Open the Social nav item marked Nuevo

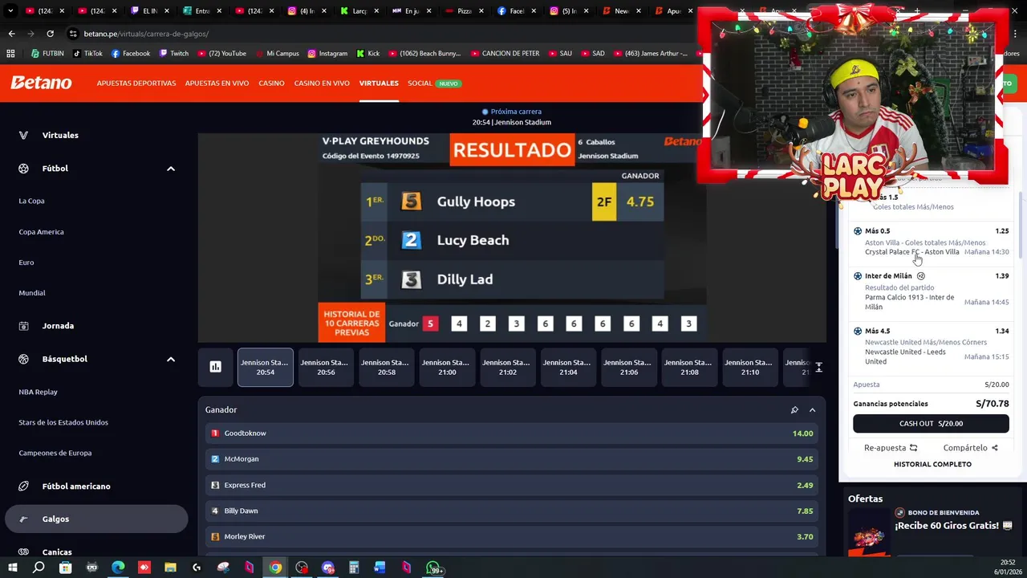(x=434, y=83)
